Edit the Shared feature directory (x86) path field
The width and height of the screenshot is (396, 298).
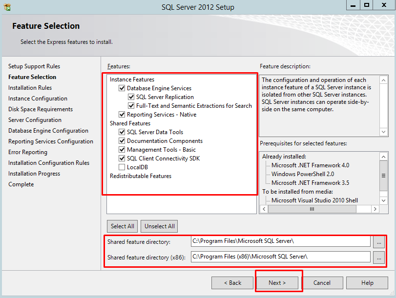tap(281, 257)
